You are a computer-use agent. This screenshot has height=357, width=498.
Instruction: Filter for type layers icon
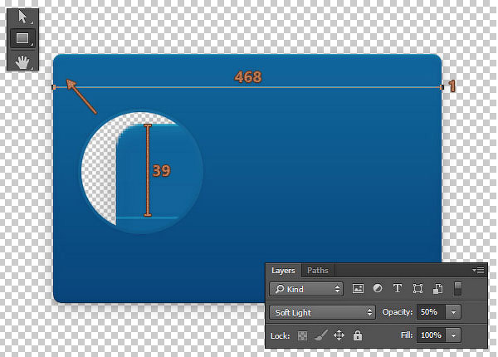click(x=398, y=288)
